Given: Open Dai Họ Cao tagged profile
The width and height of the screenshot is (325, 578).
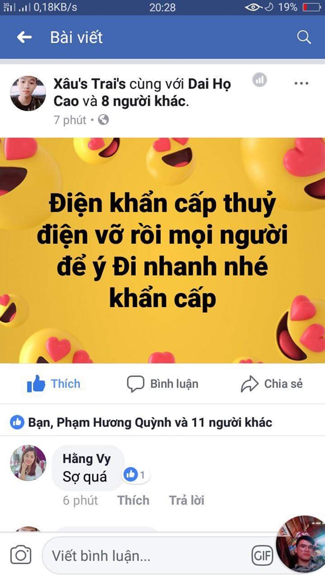Looking at the screenshot, I should [x=142, y=93].
